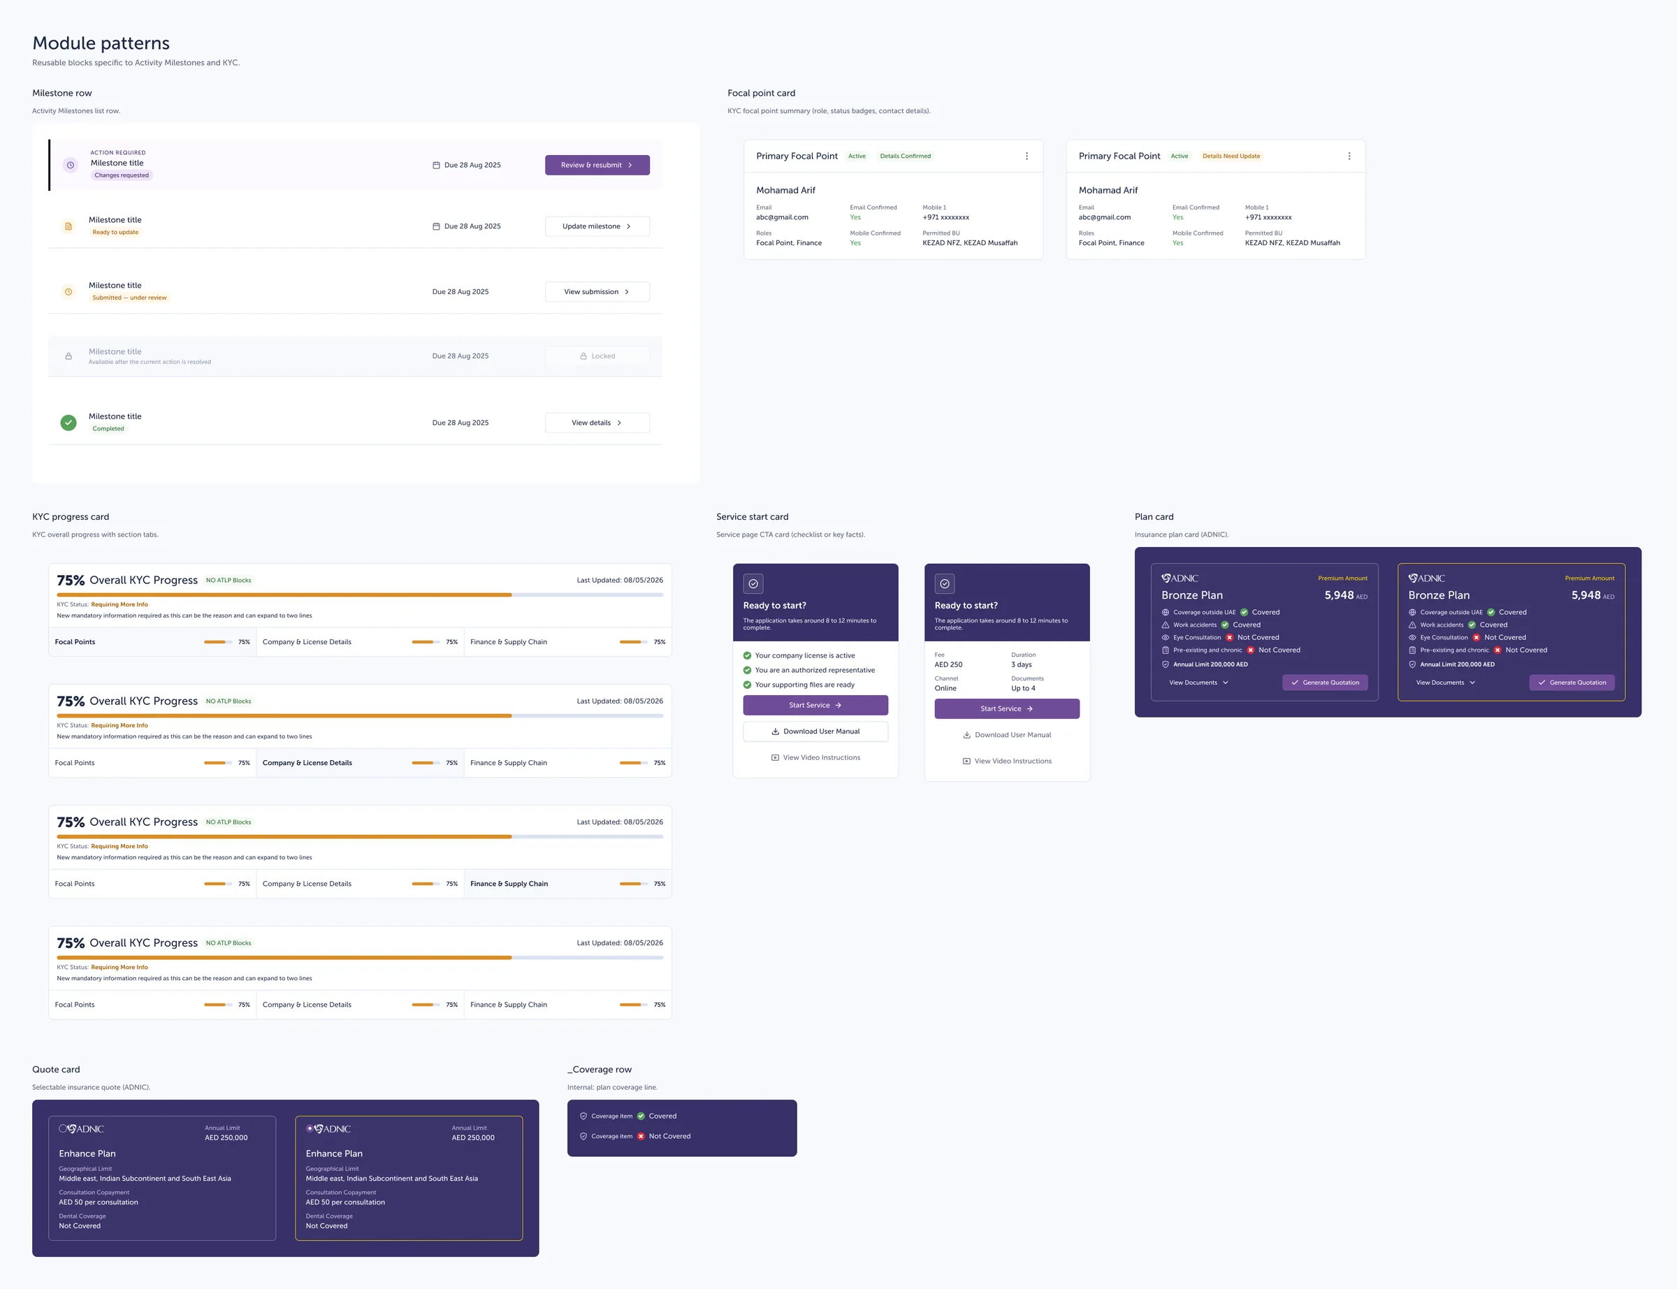The image size is (1677, 1289).
Task: Click the check-circle icon atop the checklist Ready to start card
Action: pos(753,584)
